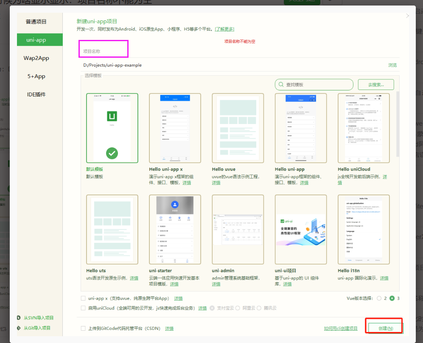Choose the 支付宝云 radio option
The image size is (423, 343).
tap(212, 308)
